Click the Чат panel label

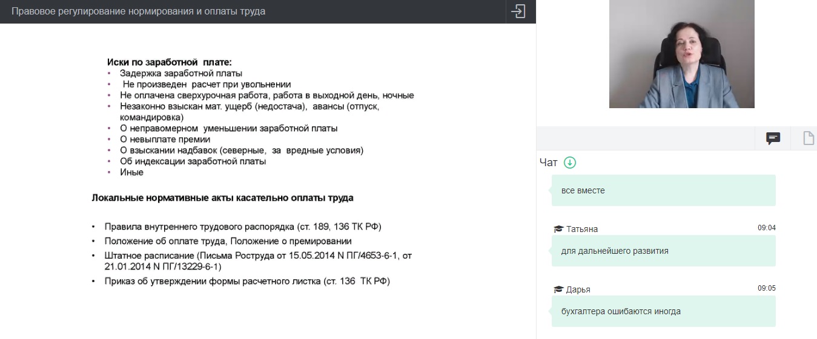[548, 163]
